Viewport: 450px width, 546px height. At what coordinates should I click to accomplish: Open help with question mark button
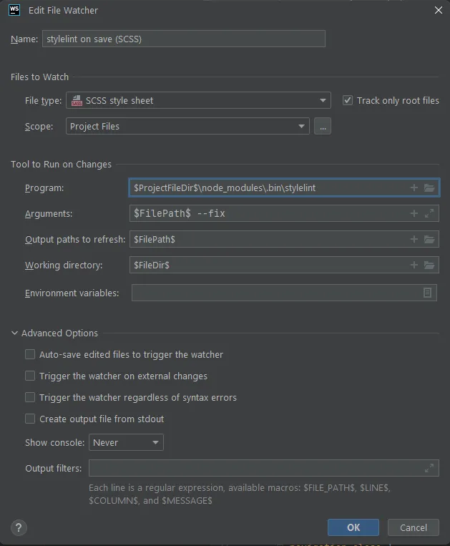point(19,527)
